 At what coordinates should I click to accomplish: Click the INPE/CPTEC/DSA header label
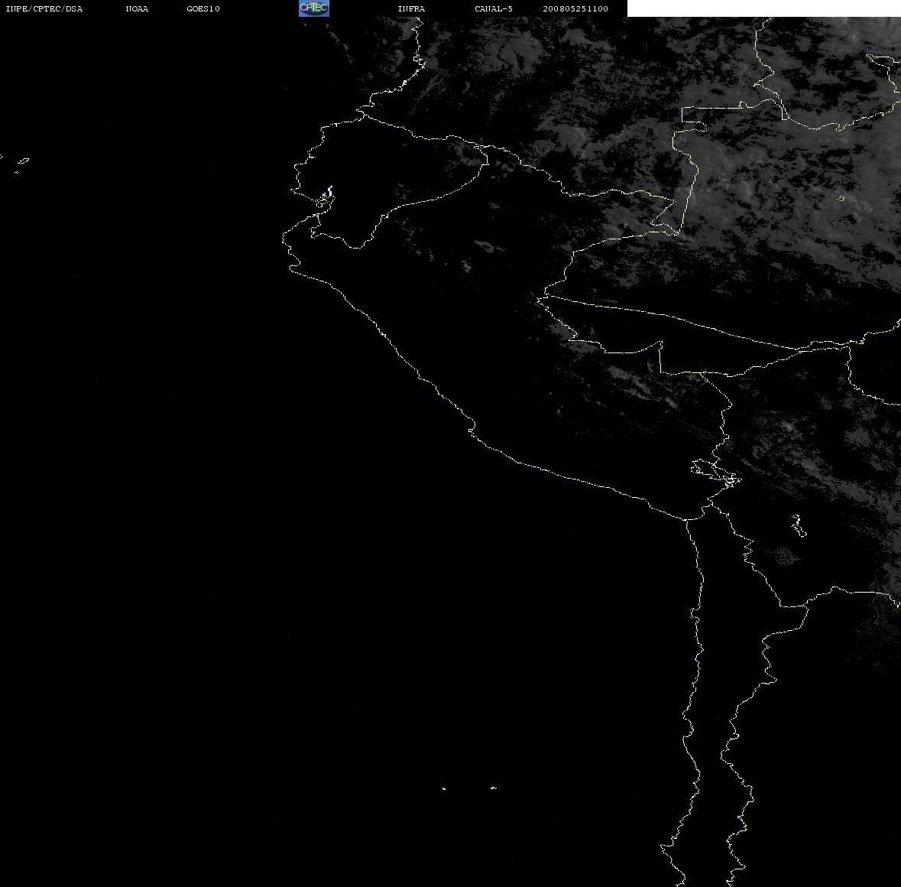(x=44, y=8)
